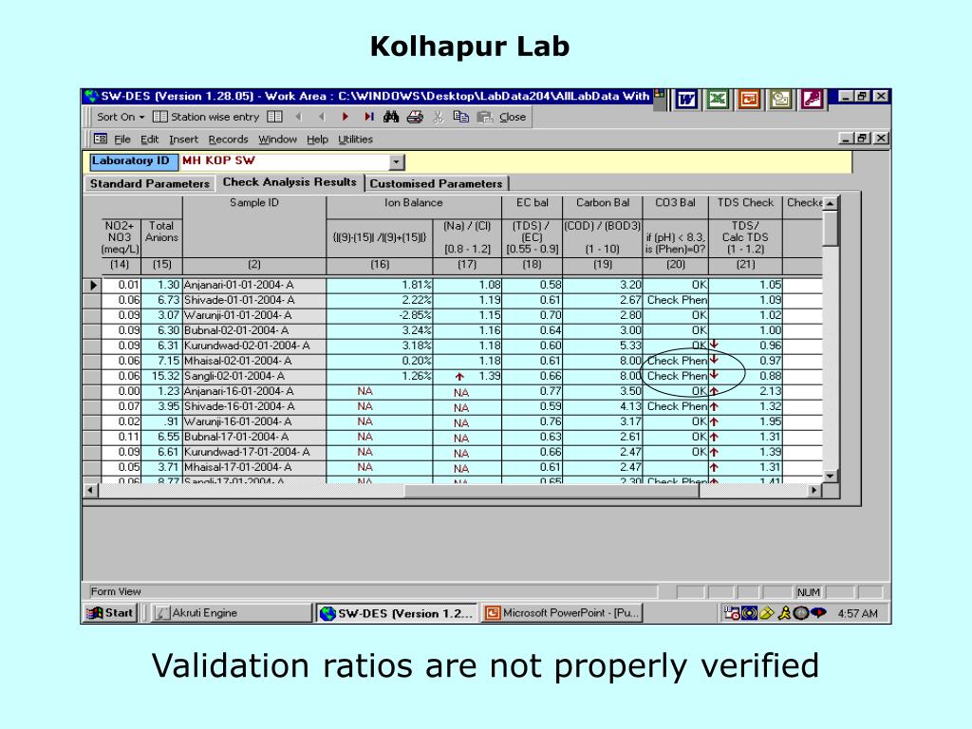Viewport: 972px width, 729px height.
Task: Click the printer icon in toolbar
Action: pyautogui.click(x=415, y=117)
